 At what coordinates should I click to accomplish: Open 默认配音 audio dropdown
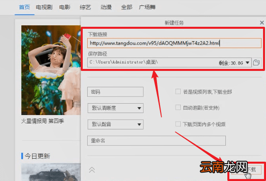pyautogui.click(x=115, y=124)
